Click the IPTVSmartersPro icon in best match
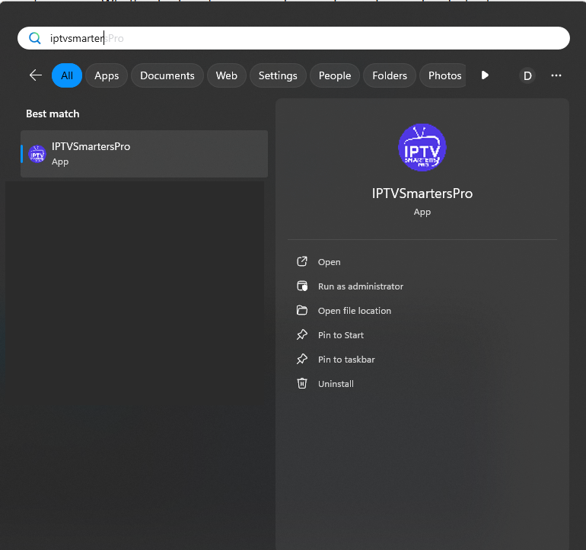Viewport: 586px width, 550px height. tap(37, 154)
